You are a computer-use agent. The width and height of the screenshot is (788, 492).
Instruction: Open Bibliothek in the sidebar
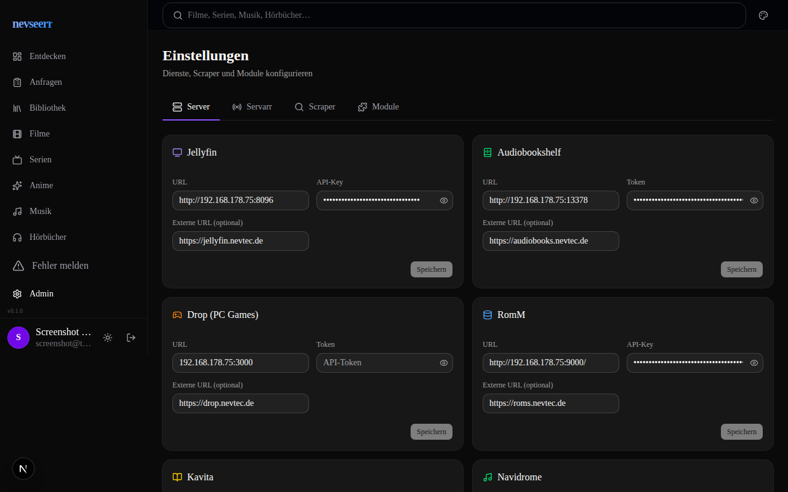73,108
